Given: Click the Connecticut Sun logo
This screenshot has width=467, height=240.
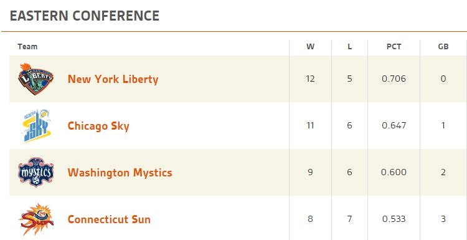Looking at the screenshot, I should click(x=37, y=219).
